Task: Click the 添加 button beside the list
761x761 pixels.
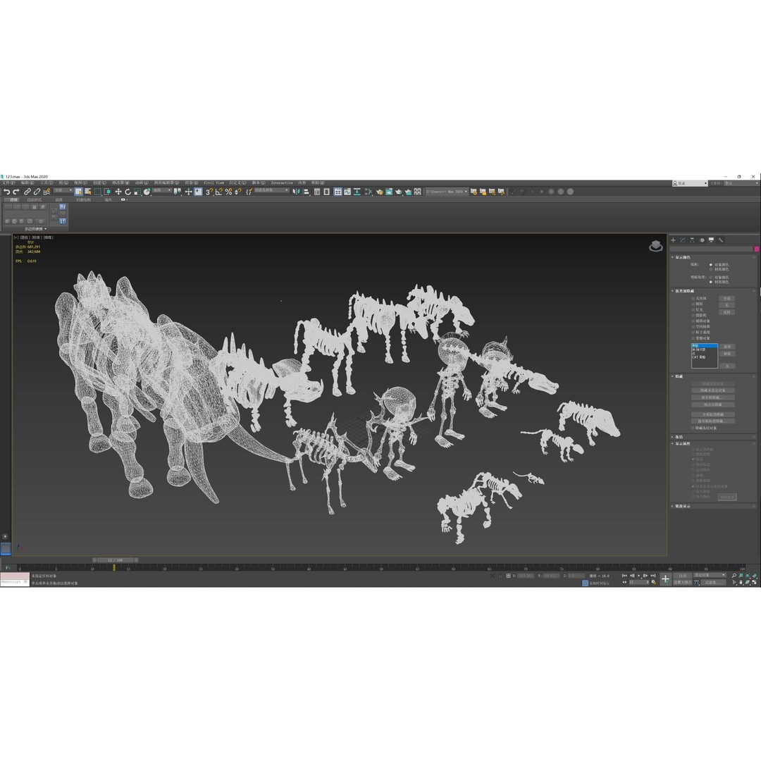Action: pyautogui.click(x=727, y=347)
